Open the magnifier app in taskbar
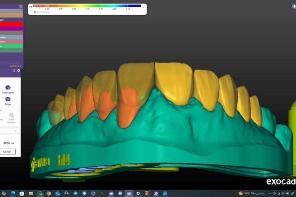The height and width of the screenshot is (197, 296). click(156, 193)
